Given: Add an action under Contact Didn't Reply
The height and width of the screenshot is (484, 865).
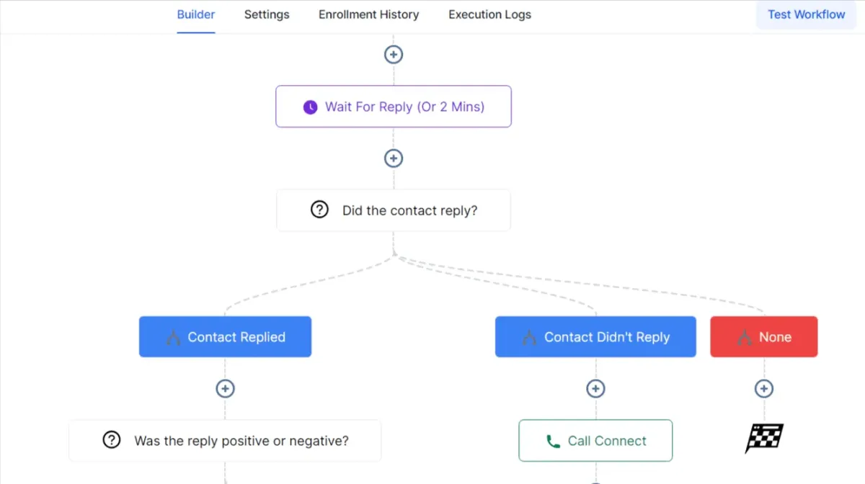Looking at the screenshot, I should coord(595,389).
